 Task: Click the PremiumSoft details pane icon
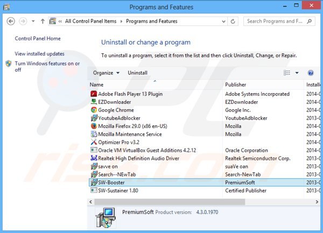click(x=106, y=217)
